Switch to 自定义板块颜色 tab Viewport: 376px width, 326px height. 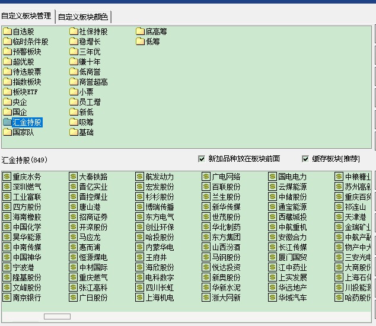point(83,17)
